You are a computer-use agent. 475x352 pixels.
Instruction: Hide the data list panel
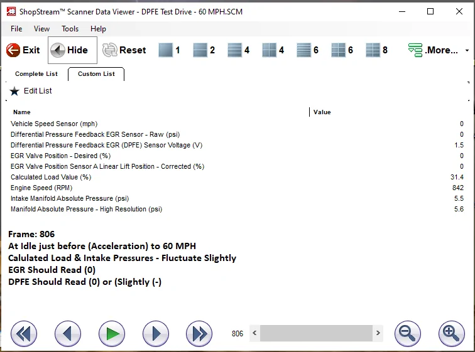72,50
